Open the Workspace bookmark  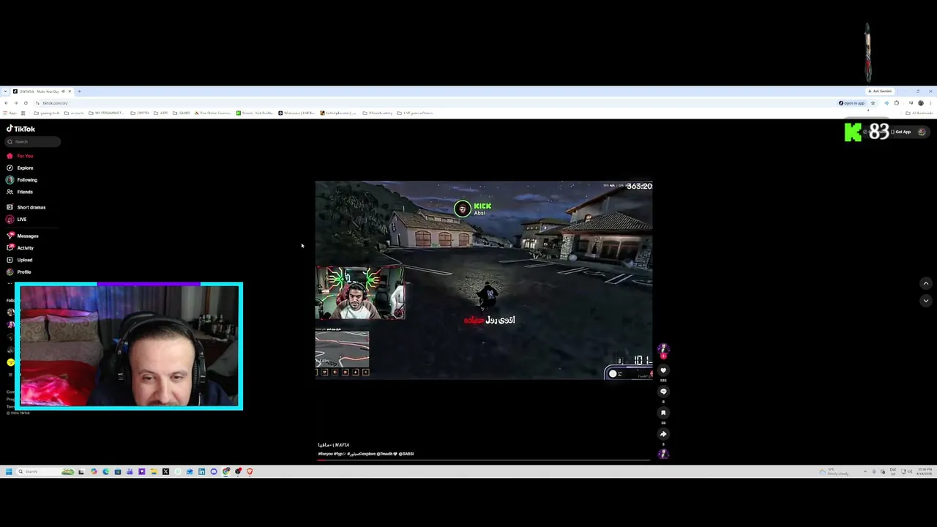coord(297,113)
